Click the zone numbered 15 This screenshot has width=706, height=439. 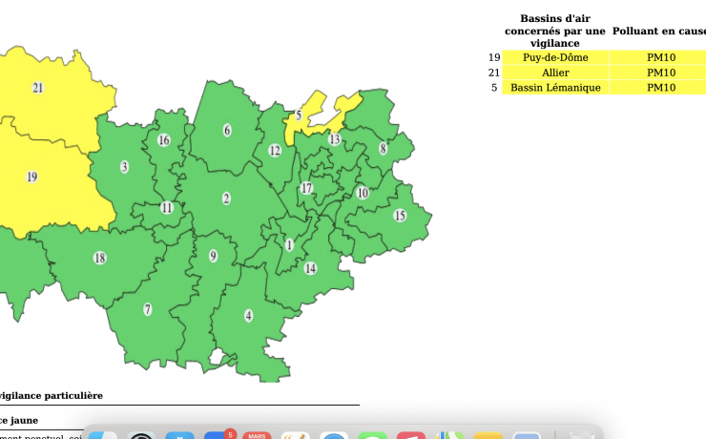400,216
